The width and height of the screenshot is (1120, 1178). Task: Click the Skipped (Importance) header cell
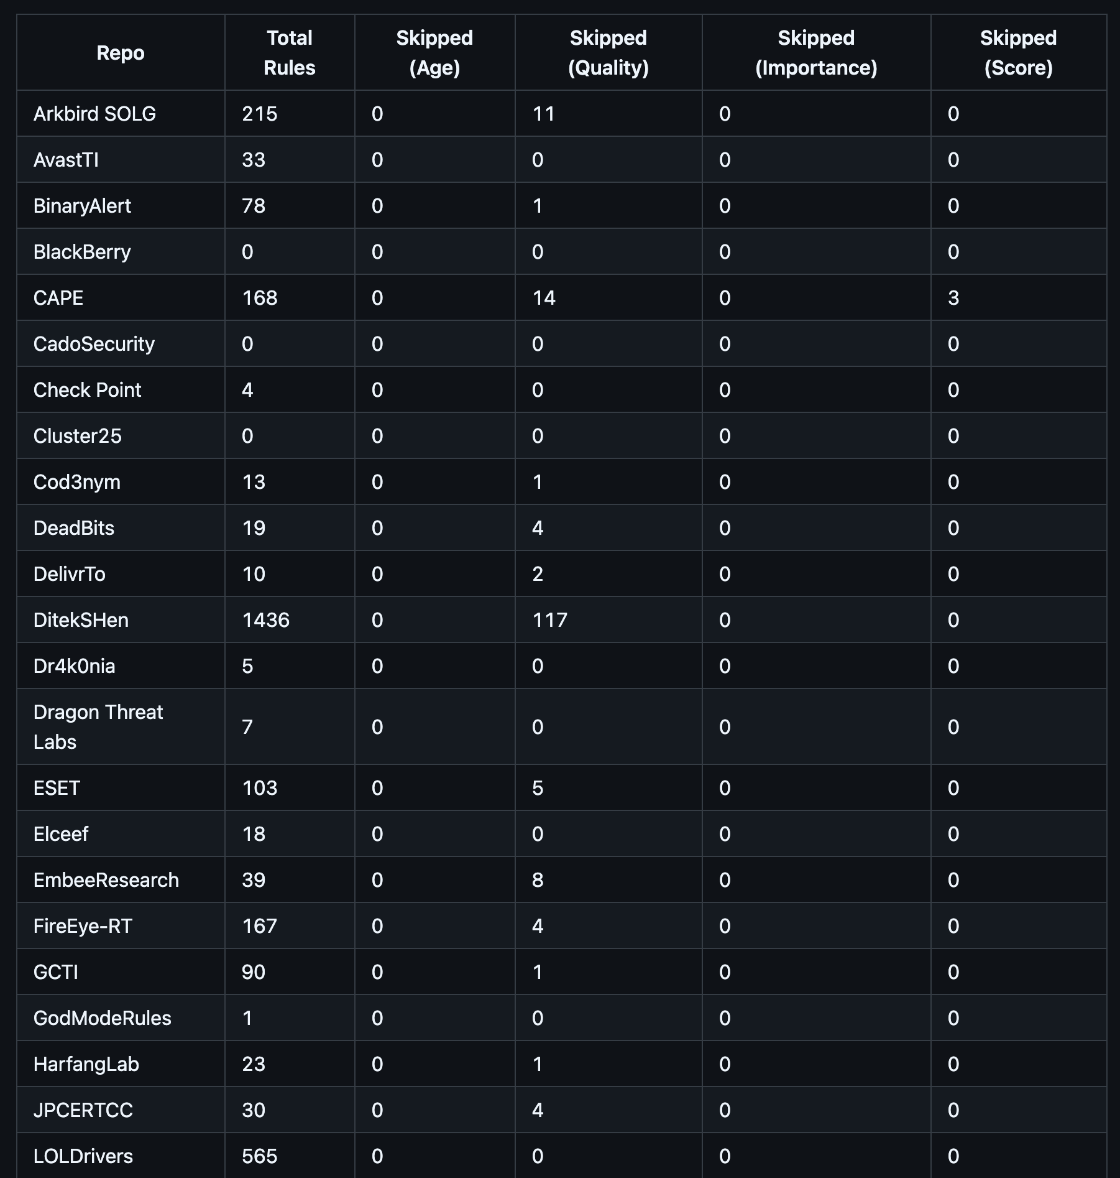click(x=816, y=53)
